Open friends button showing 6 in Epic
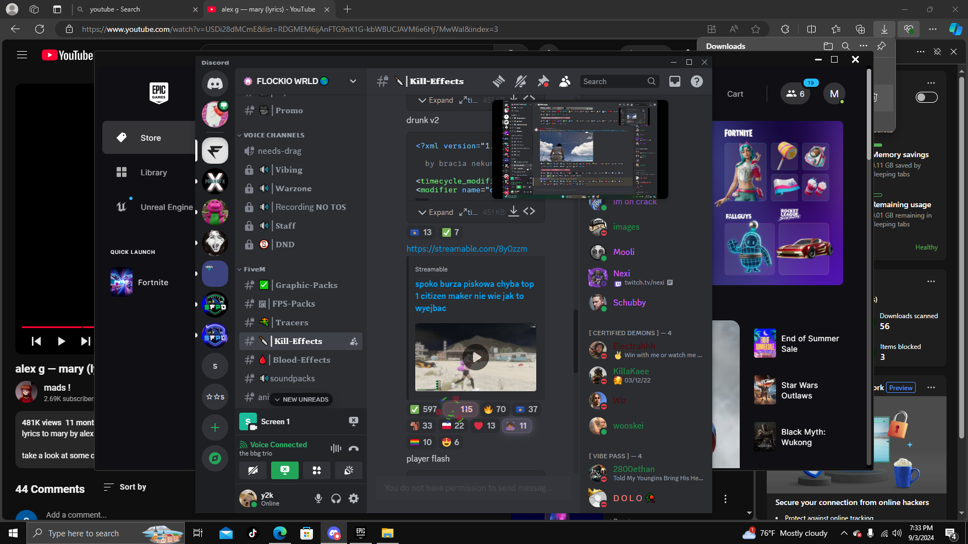The width and height of the screenshot is (968, 544). tap(795, 94)
